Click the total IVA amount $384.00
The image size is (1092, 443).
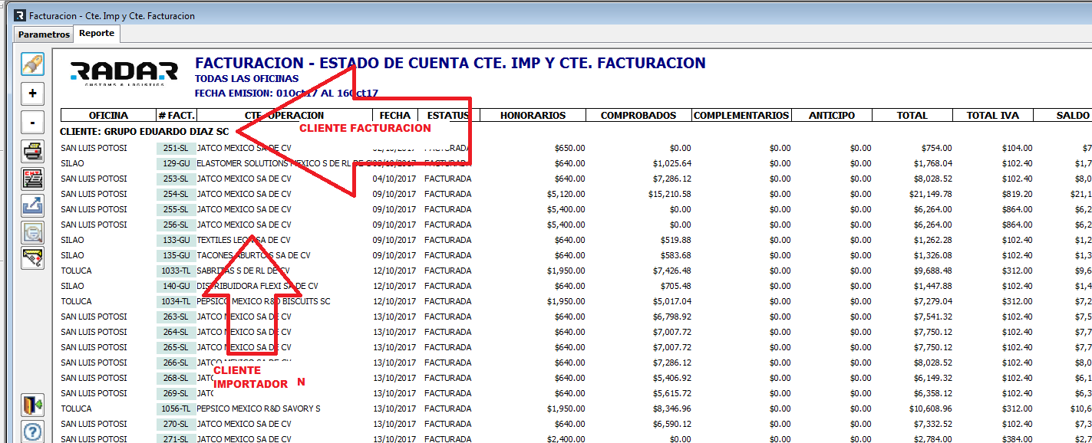point(1018,439)
